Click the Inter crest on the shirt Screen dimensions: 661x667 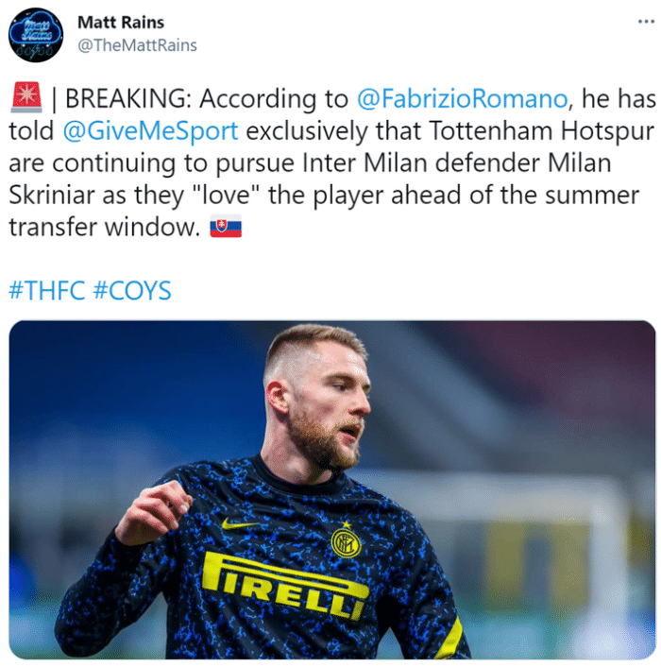[x=346, y=542]
